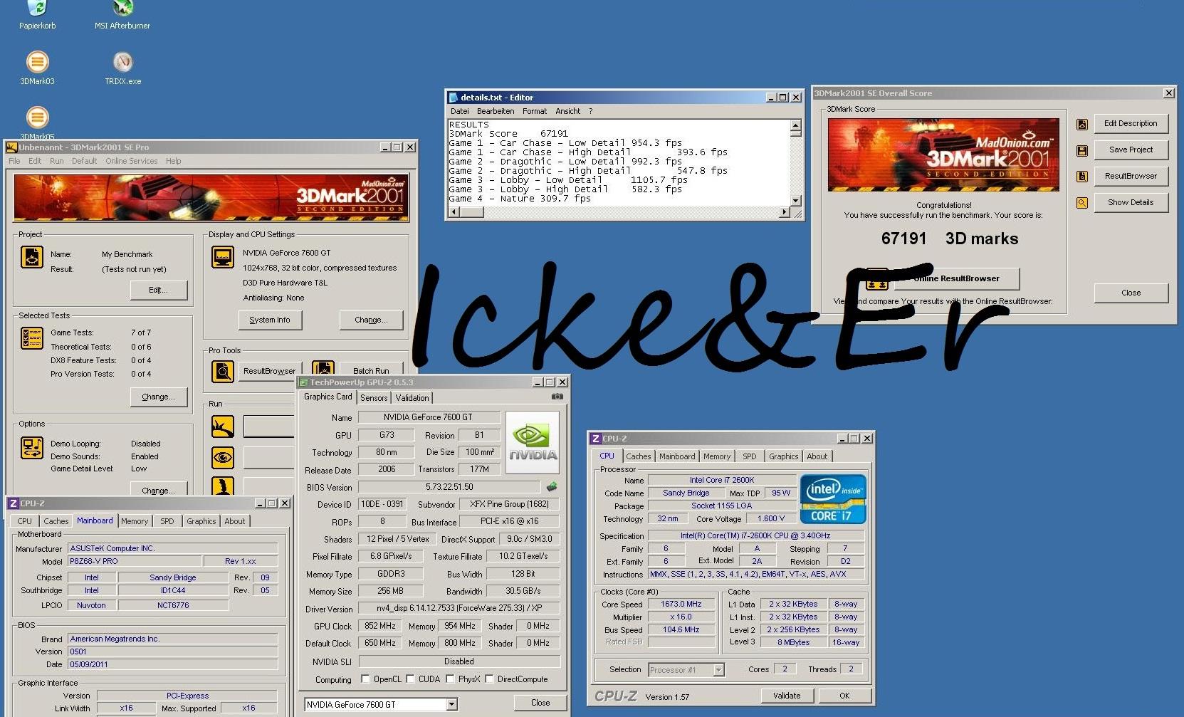The image size is (1184, 717).
Task: Click the Show Details button in score window
Action: 1131,202
